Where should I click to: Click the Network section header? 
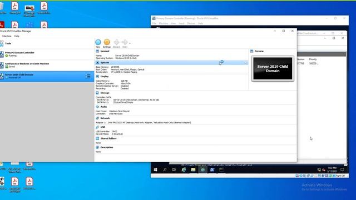point(105,118)
